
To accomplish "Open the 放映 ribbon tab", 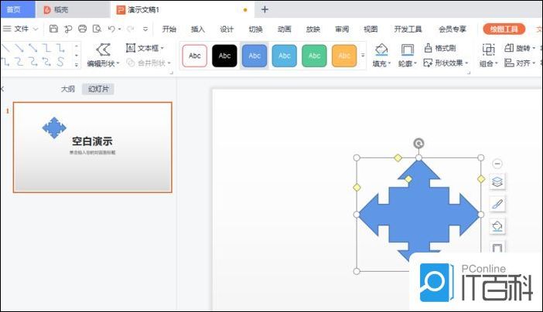I will pyautogui.click(x=313, y=29).
